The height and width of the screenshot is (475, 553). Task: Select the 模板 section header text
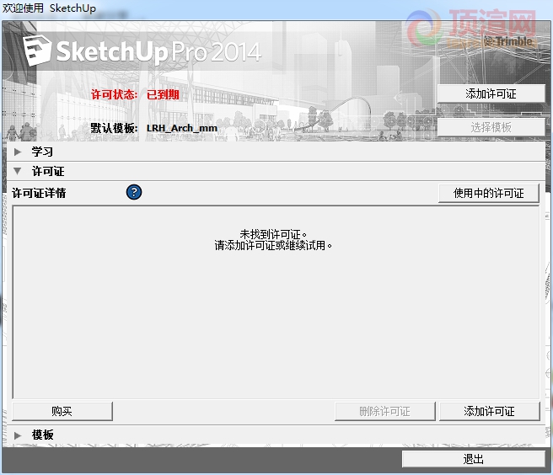42,435
